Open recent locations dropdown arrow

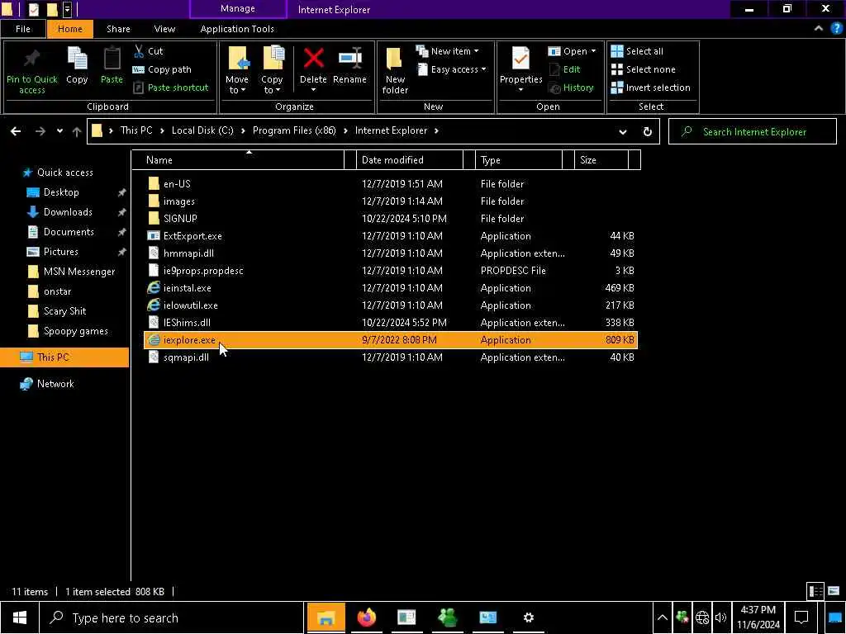click(59, 131)
